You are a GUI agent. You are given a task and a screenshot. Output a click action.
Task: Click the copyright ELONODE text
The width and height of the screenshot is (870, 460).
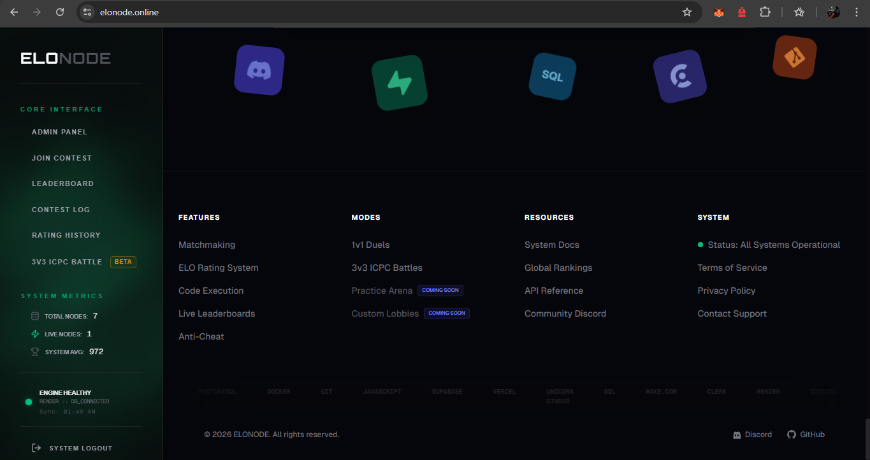[272, 435]
